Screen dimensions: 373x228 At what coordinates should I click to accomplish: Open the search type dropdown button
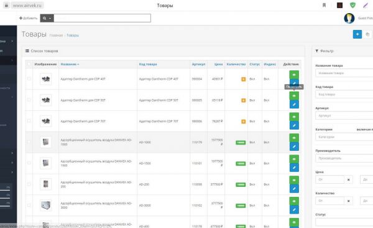pos(47,18)
